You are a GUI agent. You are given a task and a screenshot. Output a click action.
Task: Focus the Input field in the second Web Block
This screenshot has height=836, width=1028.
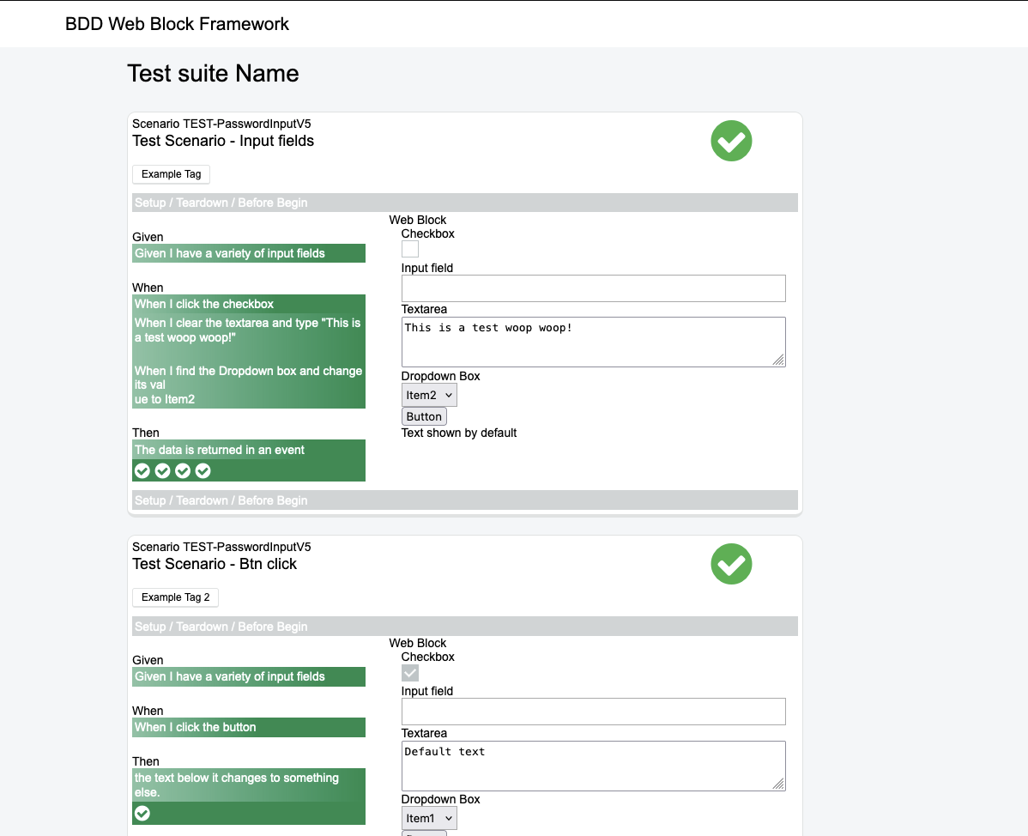[x=593, y=712]
